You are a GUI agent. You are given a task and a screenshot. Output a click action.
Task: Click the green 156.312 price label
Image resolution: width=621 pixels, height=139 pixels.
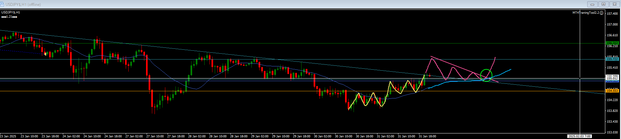coord(612,43)
